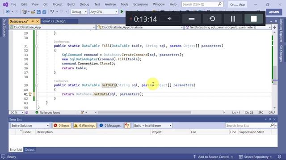
Task: Open the Git Changes side tab
Action: pos(281,54)
